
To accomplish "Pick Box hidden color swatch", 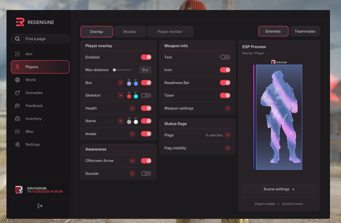I will [x=129, y=84].
